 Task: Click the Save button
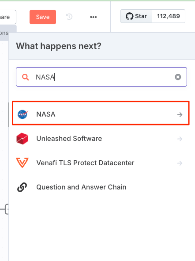(43, 17)
